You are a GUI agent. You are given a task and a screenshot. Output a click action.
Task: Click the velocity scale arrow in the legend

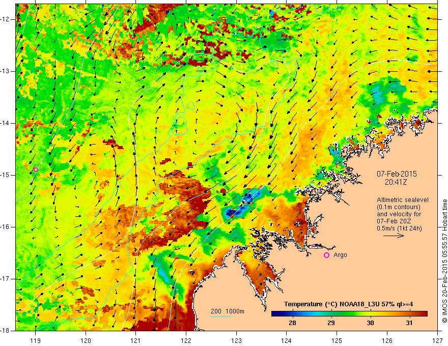pyautogui.click(x=394, y=236)
